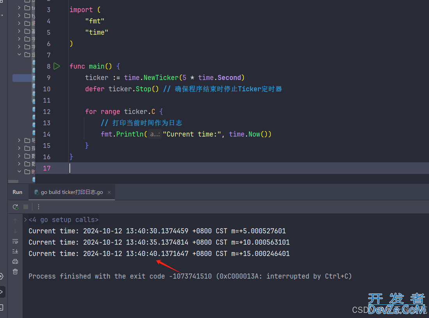The height and width of the screenshot is (318, 429).
Task: Click output line with 13:40:40.1371647
Action: [x=159, y=253]
